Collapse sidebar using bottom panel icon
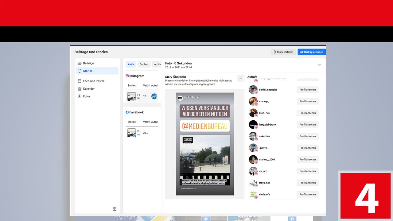The image size is (393, 221). [115, 209]
